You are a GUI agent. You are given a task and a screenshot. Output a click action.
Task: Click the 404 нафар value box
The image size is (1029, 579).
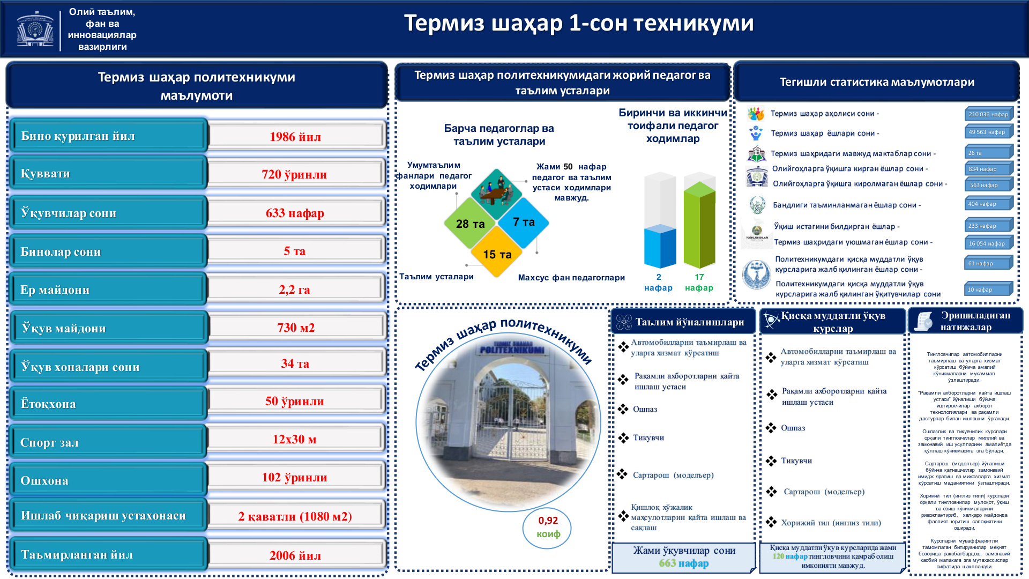pyautogui.click(x=989, y=204)
